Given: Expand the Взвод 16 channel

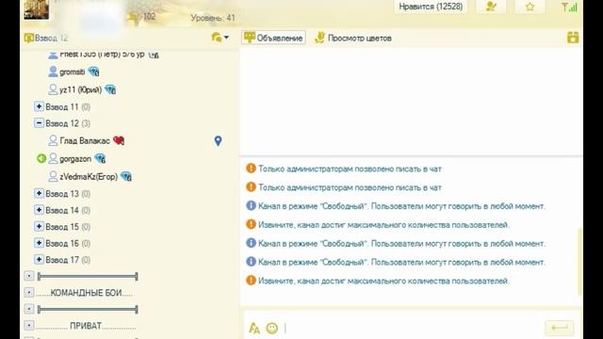Looking at the screenshot, I should tap(39, 243).
